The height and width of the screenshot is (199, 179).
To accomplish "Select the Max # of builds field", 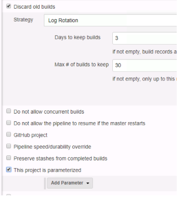I will [145, 65].
